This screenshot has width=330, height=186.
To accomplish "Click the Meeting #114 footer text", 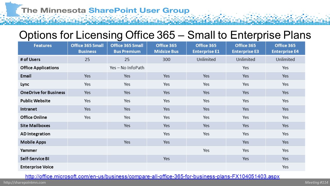I will [317, 182].
